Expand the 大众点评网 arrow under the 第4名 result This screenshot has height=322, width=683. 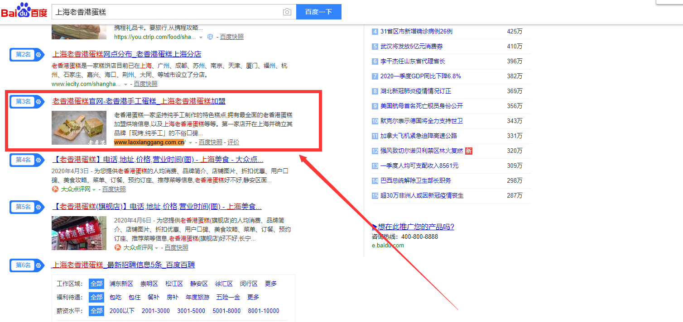click(x=94, y=189)
